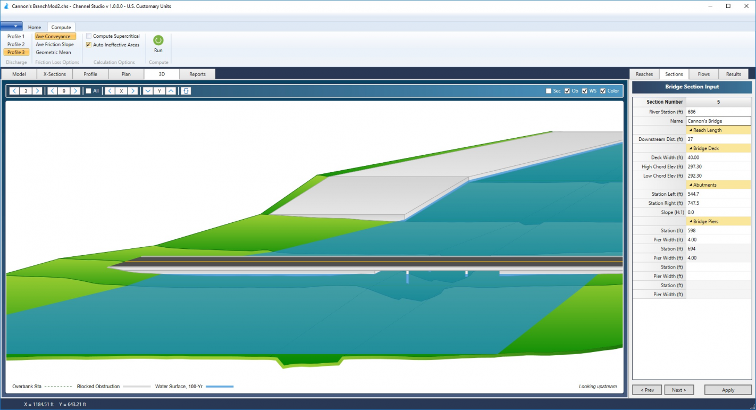Click the left arrow beside the value 3
756x410 pixels.
[14, 91]
